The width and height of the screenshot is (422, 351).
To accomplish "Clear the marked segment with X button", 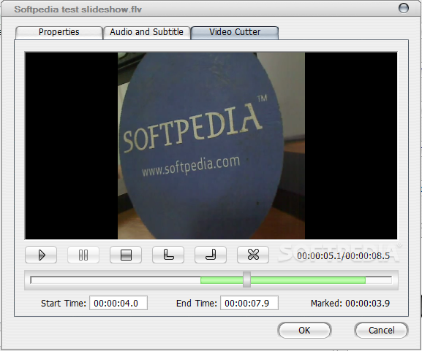I will pyautogui.click(x=253, y=255).
